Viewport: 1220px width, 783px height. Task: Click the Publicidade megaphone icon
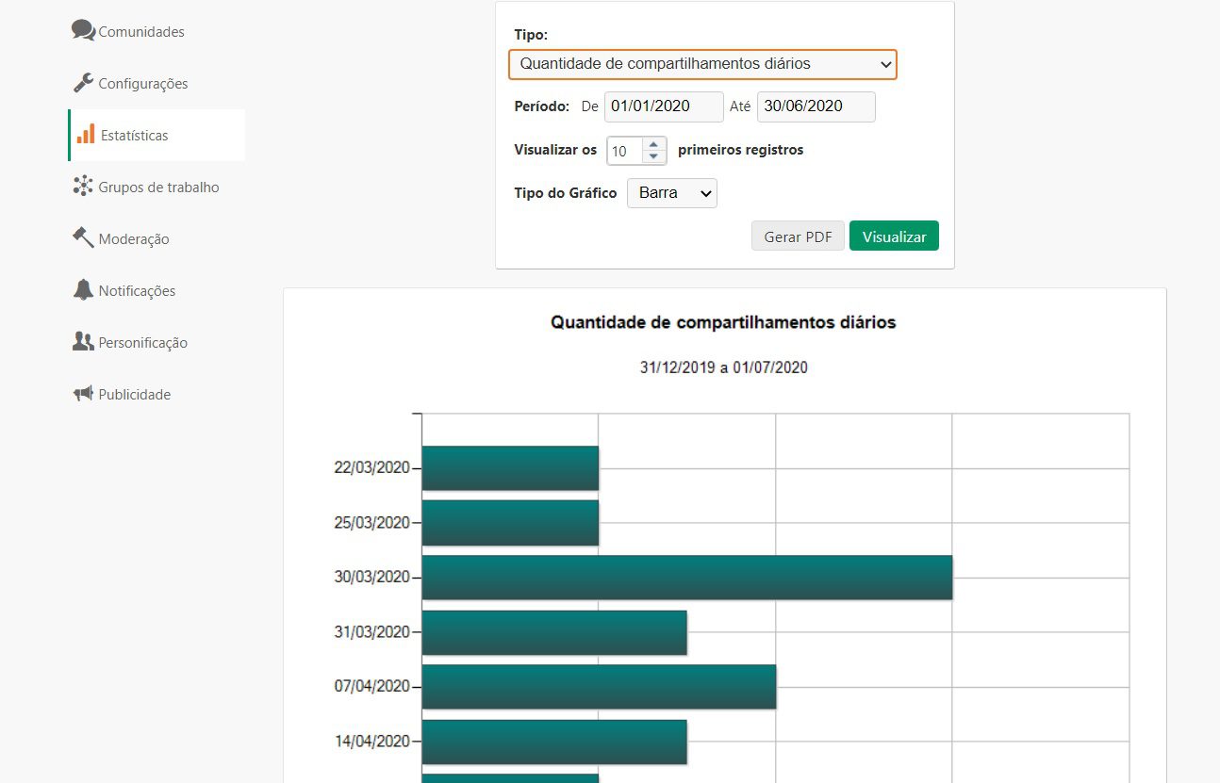(x=82, y=393)
